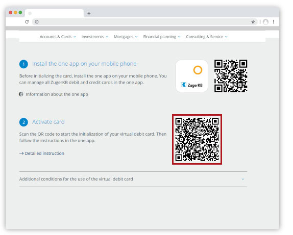
Task: Open the Detailed instruction link
Action: point(44,153)
